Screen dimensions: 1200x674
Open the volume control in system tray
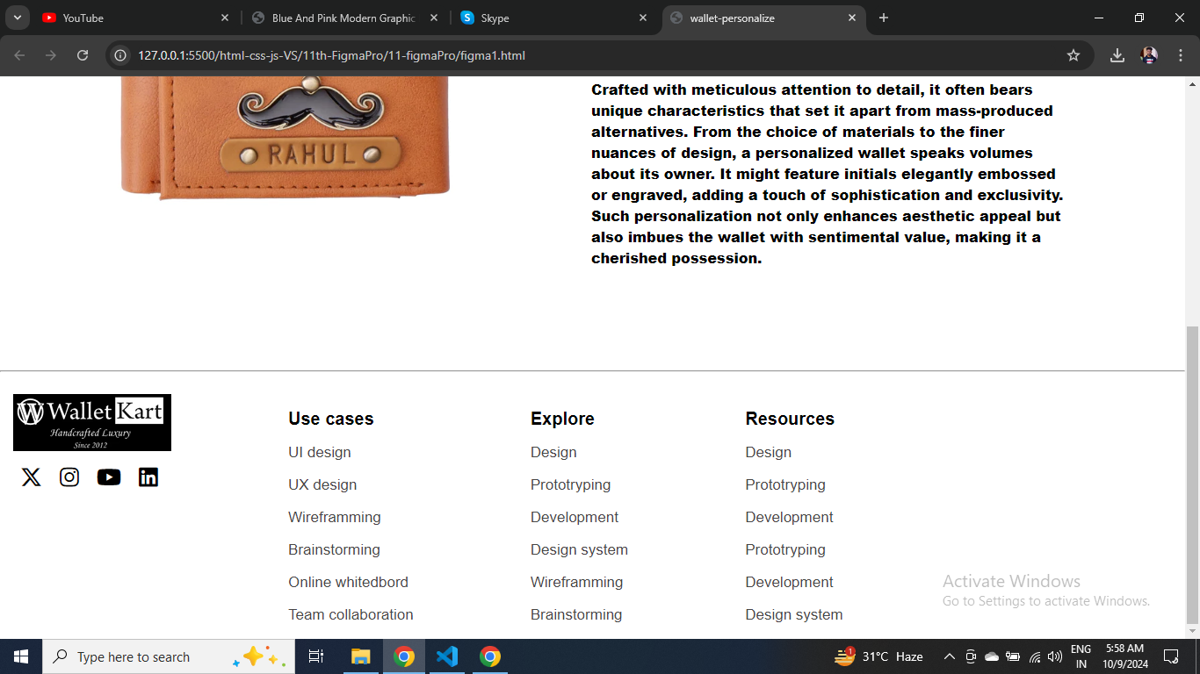[x=1055, y=656]
